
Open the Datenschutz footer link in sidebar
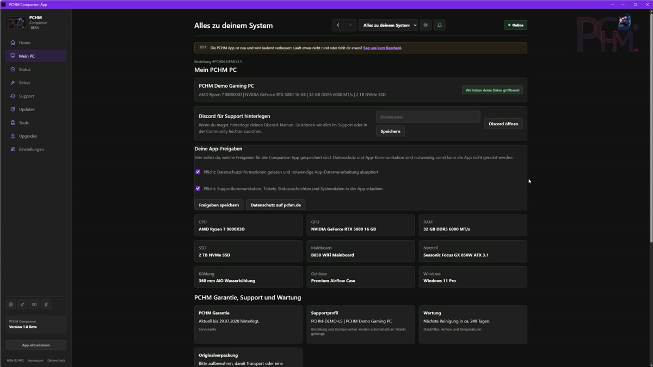click(x=56, y=360)
